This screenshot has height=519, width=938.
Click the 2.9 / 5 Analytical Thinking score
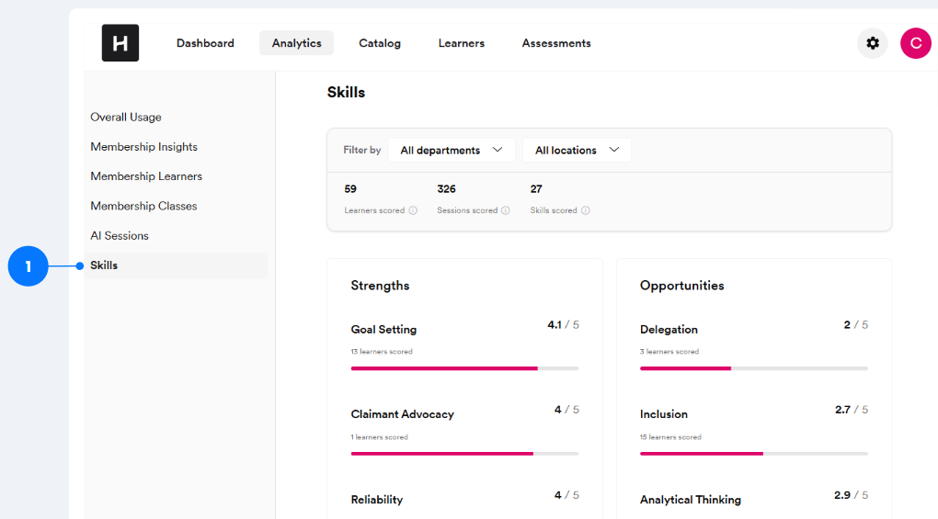tap(851, 495)
